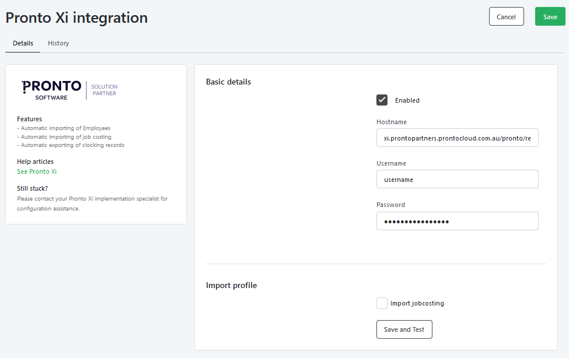The height and width of the screenshot is (358, 569).
Task: Click the 'Still stuck?' heading
Action: [32, 188]
